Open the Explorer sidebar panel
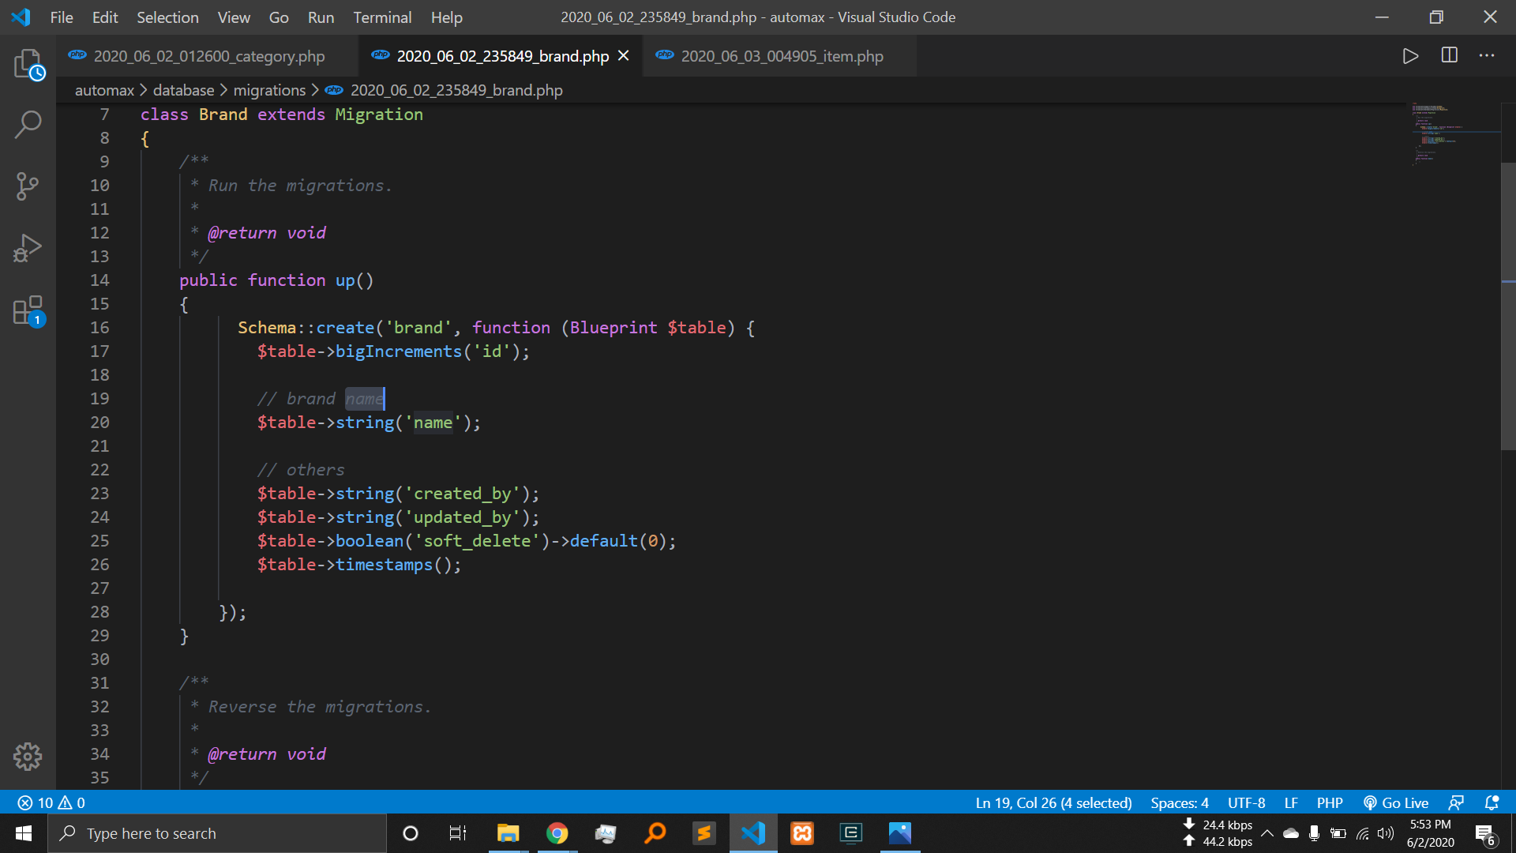 [x=28, y=64]
